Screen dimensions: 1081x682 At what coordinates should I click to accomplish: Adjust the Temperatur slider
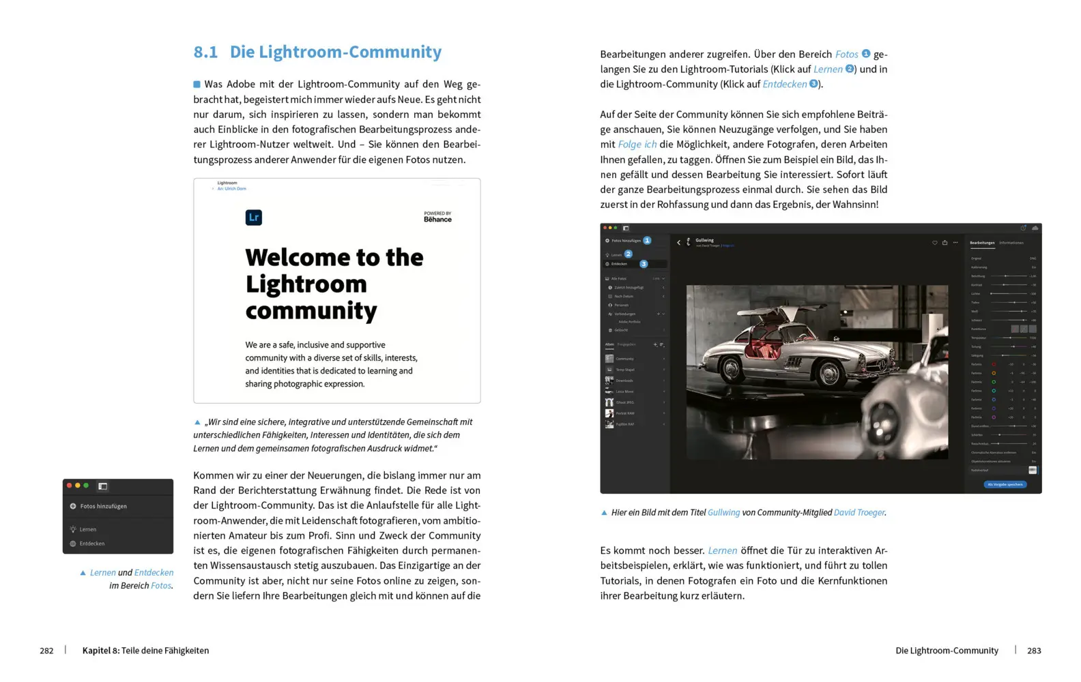point(1011,338)
